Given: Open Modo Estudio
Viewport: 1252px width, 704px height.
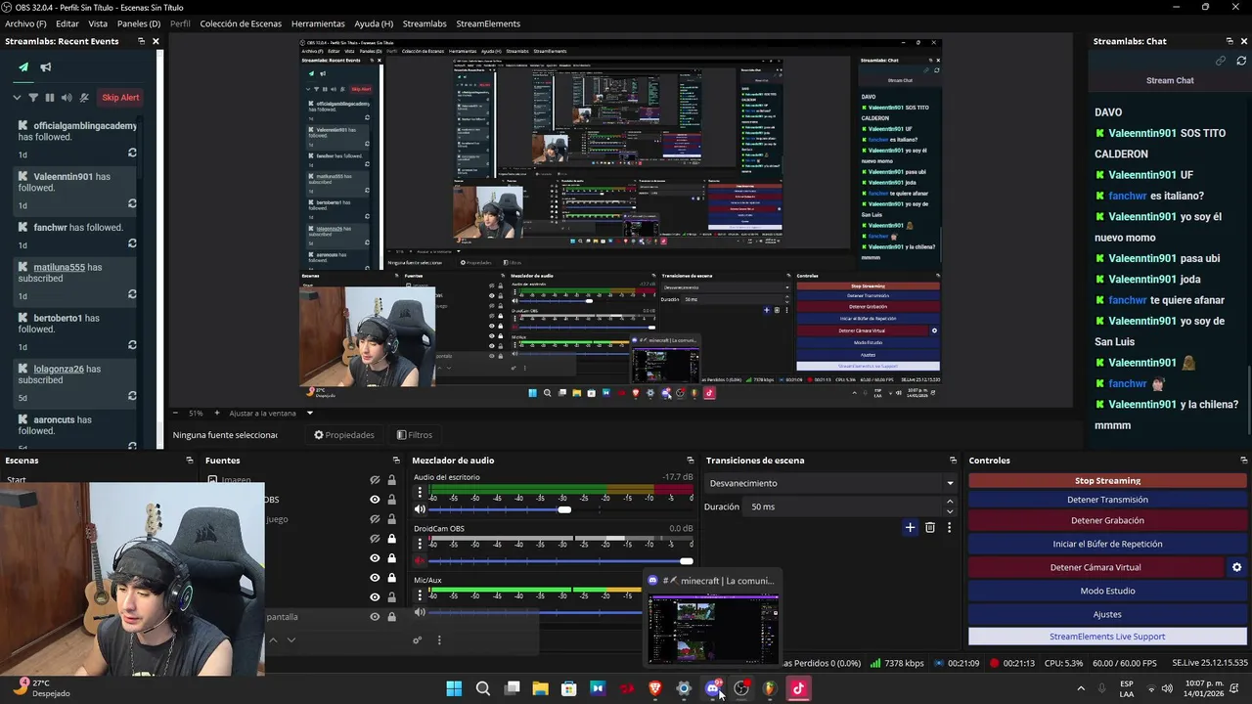Looking at the screenshot, I should click(x=1107, y=591).
